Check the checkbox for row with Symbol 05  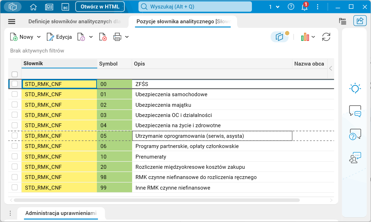pos(14,136)
